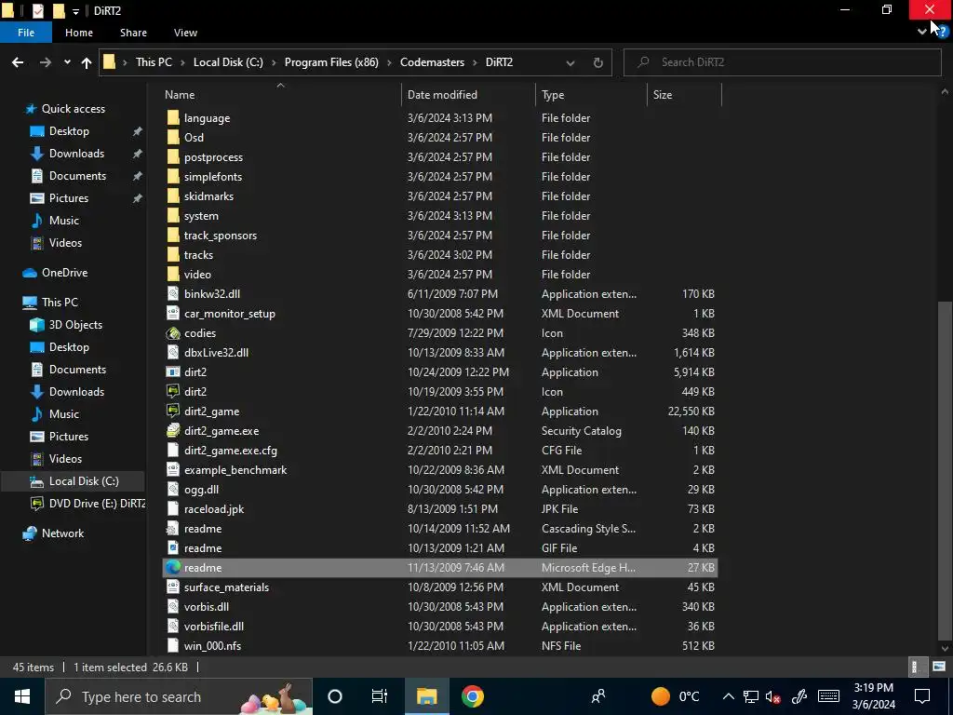Viewport: 953px width, 715px height.
Task: Click the dirt2 Application file icon
Action: click(x=173, y=372)
